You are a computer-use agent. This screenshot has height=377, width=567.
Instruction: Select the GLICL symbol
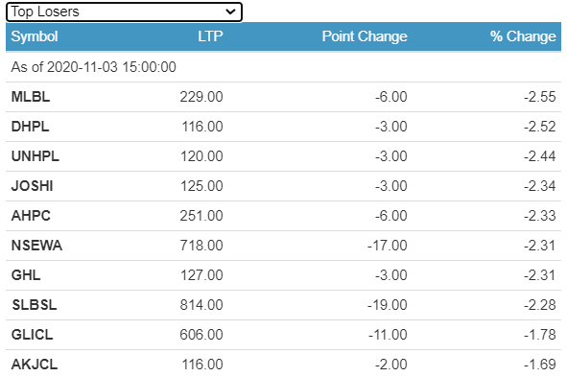[33, 335]
